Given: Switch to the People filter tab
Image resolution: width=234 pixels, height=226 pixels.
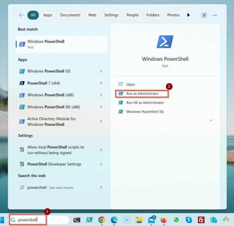Looking at the screenshot, I should point(132,15).
